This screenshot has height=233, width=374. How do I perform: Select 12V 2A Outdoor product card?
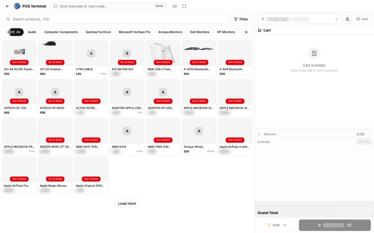click(x=55, y=59)
